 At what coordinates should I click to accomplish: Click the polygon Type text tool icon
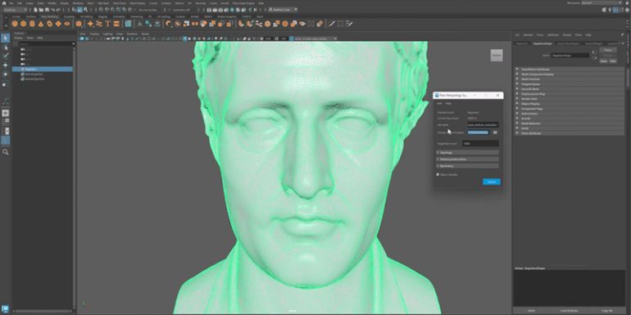coord(108,24)
